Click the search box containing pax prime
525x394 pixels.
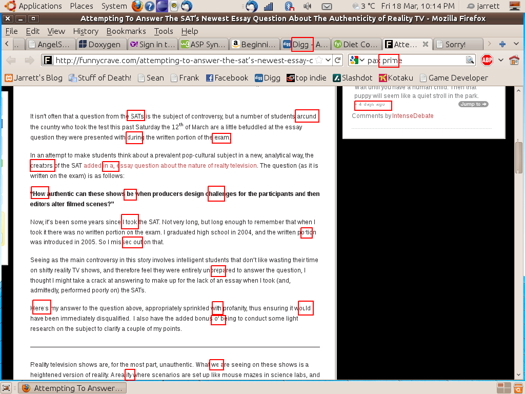pyautogui.click(x=415, y=60)
